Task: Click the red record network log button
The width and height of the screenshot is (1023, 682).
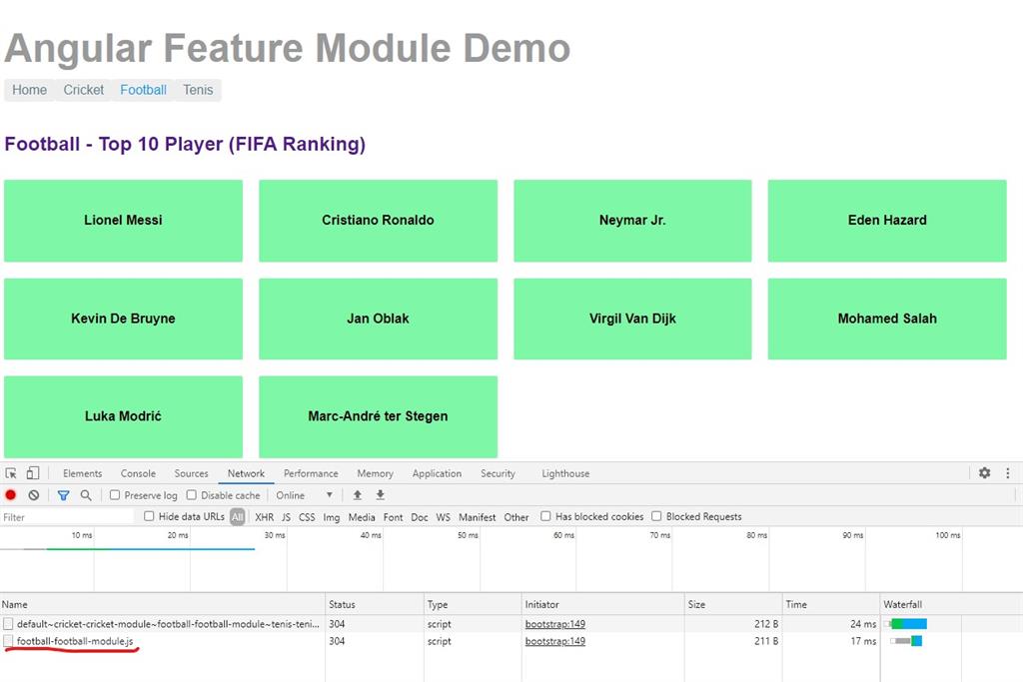Action: tap(11, 494)
